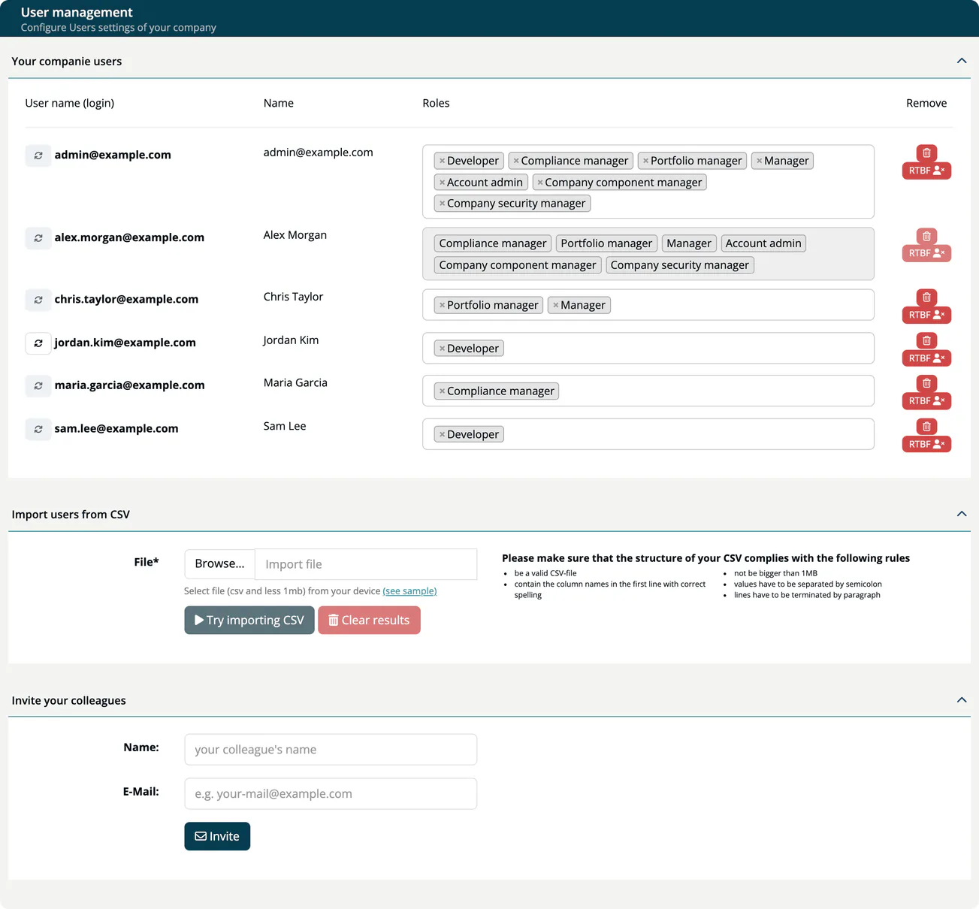The width and height of the screenshot is (979, 909).
Task: Click RTBF button for Chris Taylor
Action: [926, 315]
